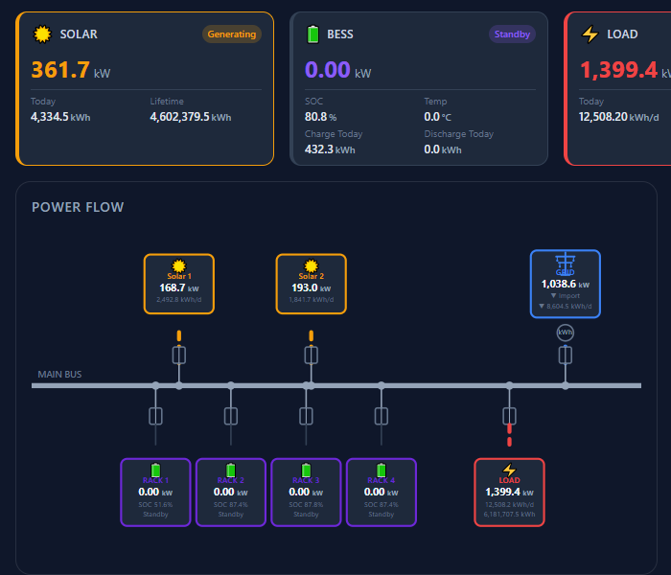Click the 432.3 kWh Charge Today value
The width and height of the screenshot is (671, 575).
(330, 149)
